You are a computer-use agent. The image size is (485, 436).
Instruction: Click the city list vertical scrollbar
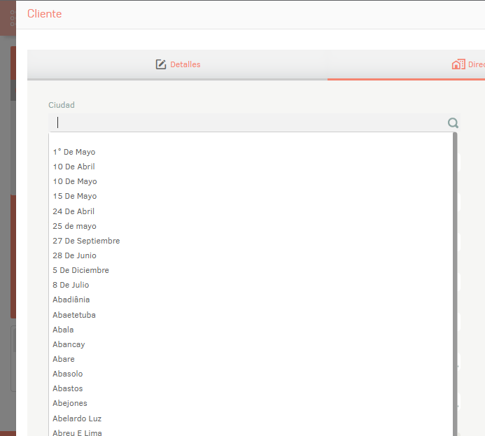point(455,284)
